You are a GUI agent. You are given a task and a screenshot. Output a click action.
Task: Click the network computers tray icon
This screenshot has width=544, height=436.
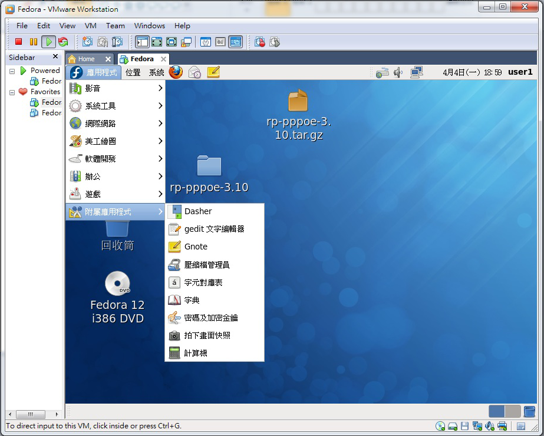click(416, 72)
